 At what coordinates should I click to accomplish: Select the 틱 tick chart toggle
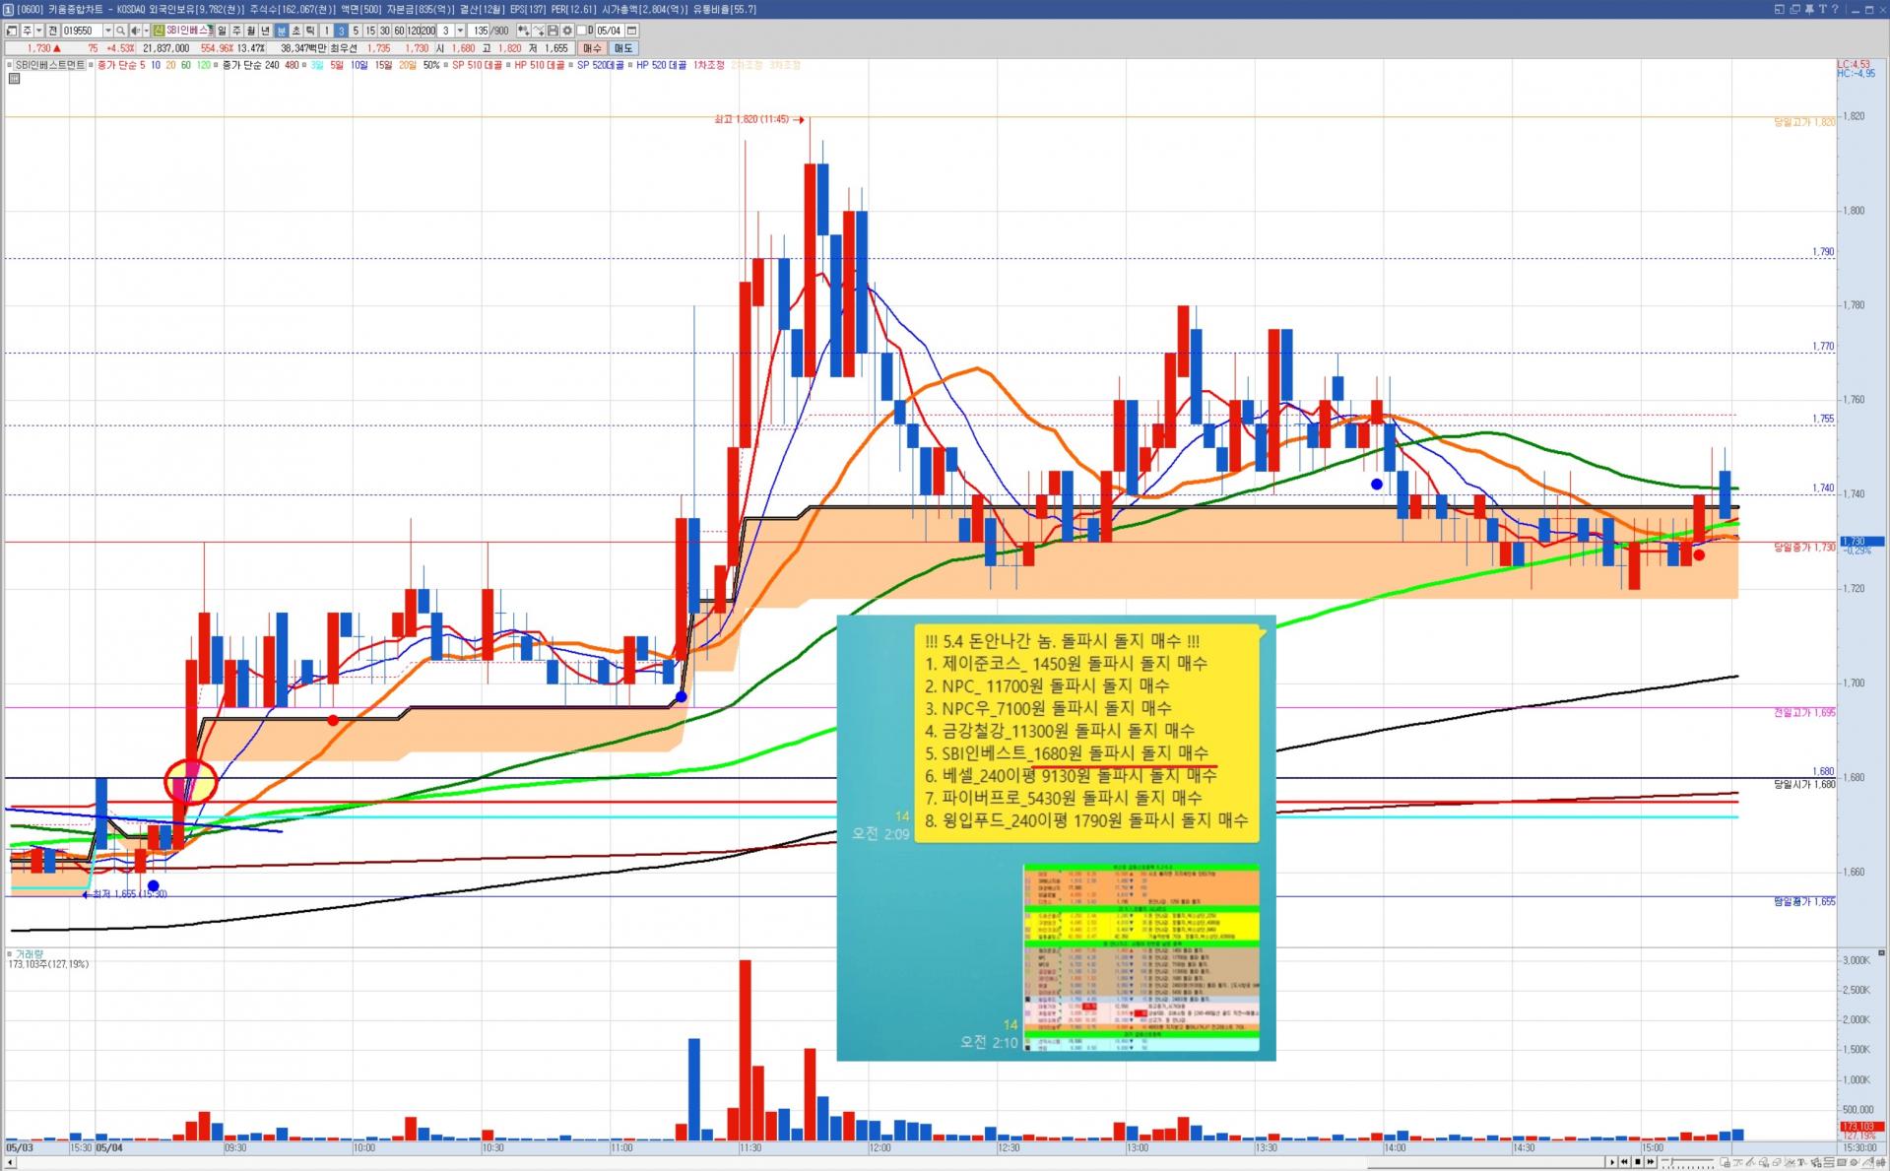tap(310, 31)
